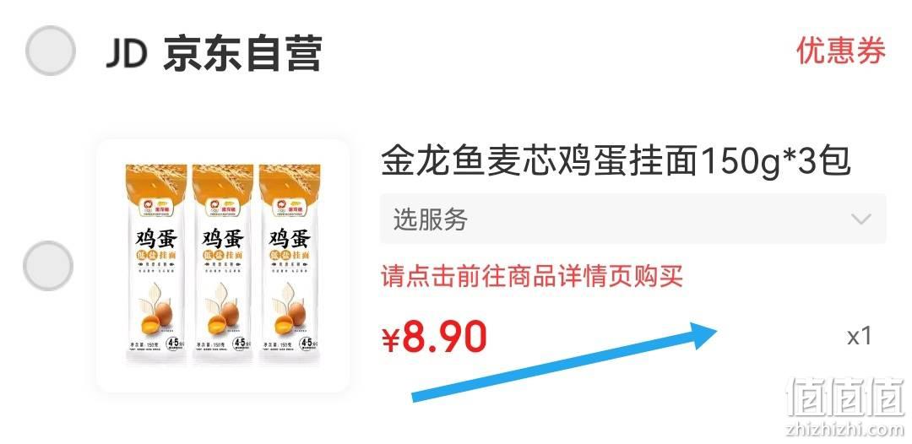Screen dimensions: 912x444
Task: Open the egg noodle product thumbnail
Action: pos(223,266)
